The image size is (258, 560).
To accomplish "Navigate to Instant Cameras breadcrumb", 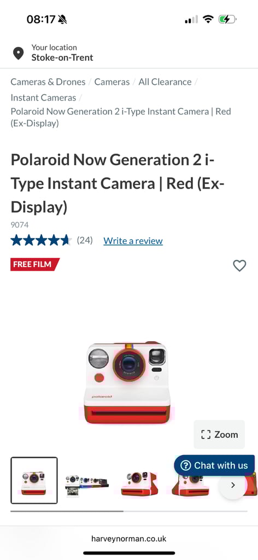I will (x=43, y=97).
